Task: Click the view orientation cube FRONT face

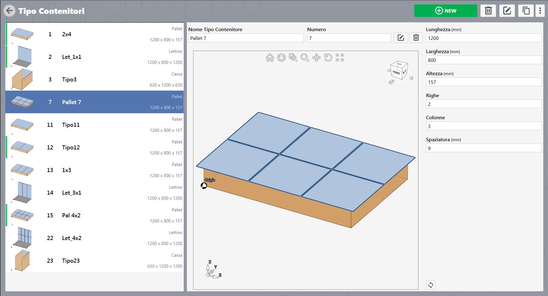Action: click(396, 73)
